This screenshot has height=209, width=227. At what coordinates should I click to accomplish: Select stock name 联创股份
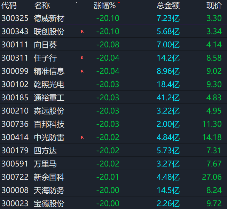[x=49, y=32]
